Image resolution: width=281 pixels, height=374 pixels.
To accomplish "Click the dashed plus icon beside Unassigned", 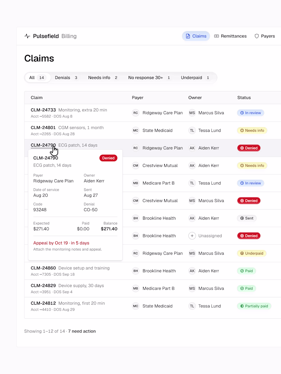I will 192,236.
